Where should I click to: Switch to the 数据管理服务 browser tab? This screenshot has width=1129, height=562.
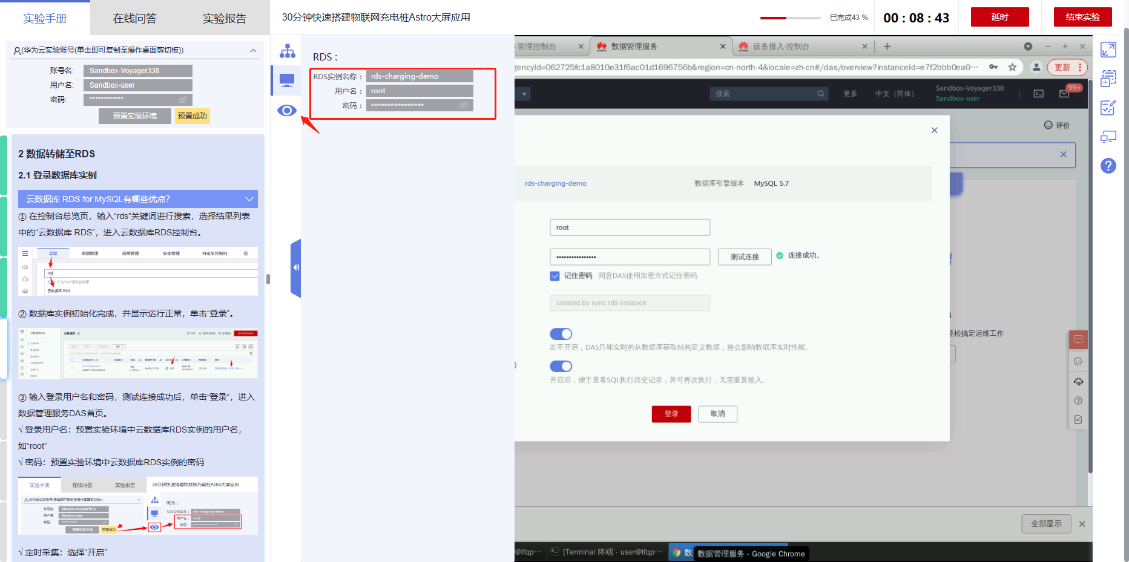661,47
